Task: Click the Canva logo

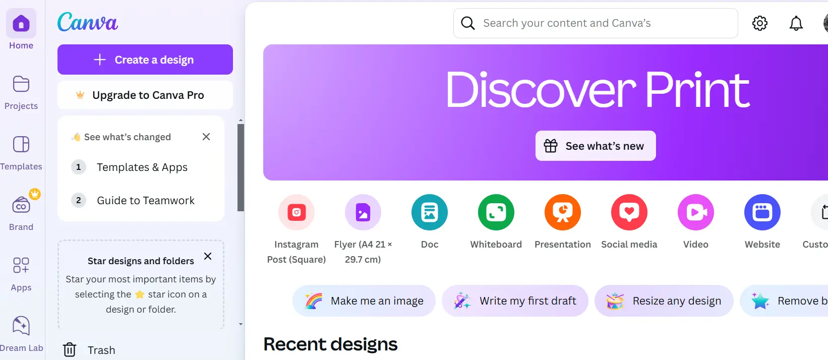Action: tap(88, 22)
